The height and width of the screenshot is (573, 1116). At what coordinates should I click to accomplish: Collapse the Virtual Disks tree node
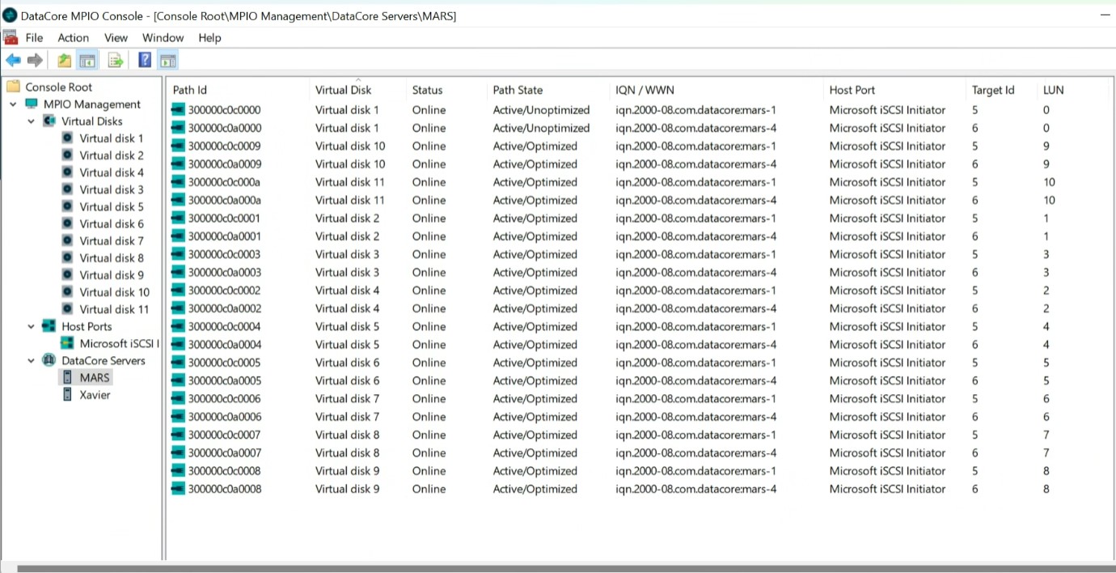point(32,121)
